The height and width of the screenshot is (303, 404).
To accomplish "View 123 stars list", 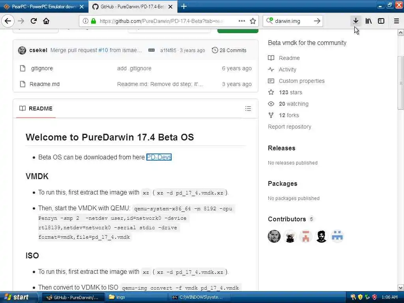I will click(290, 92).
